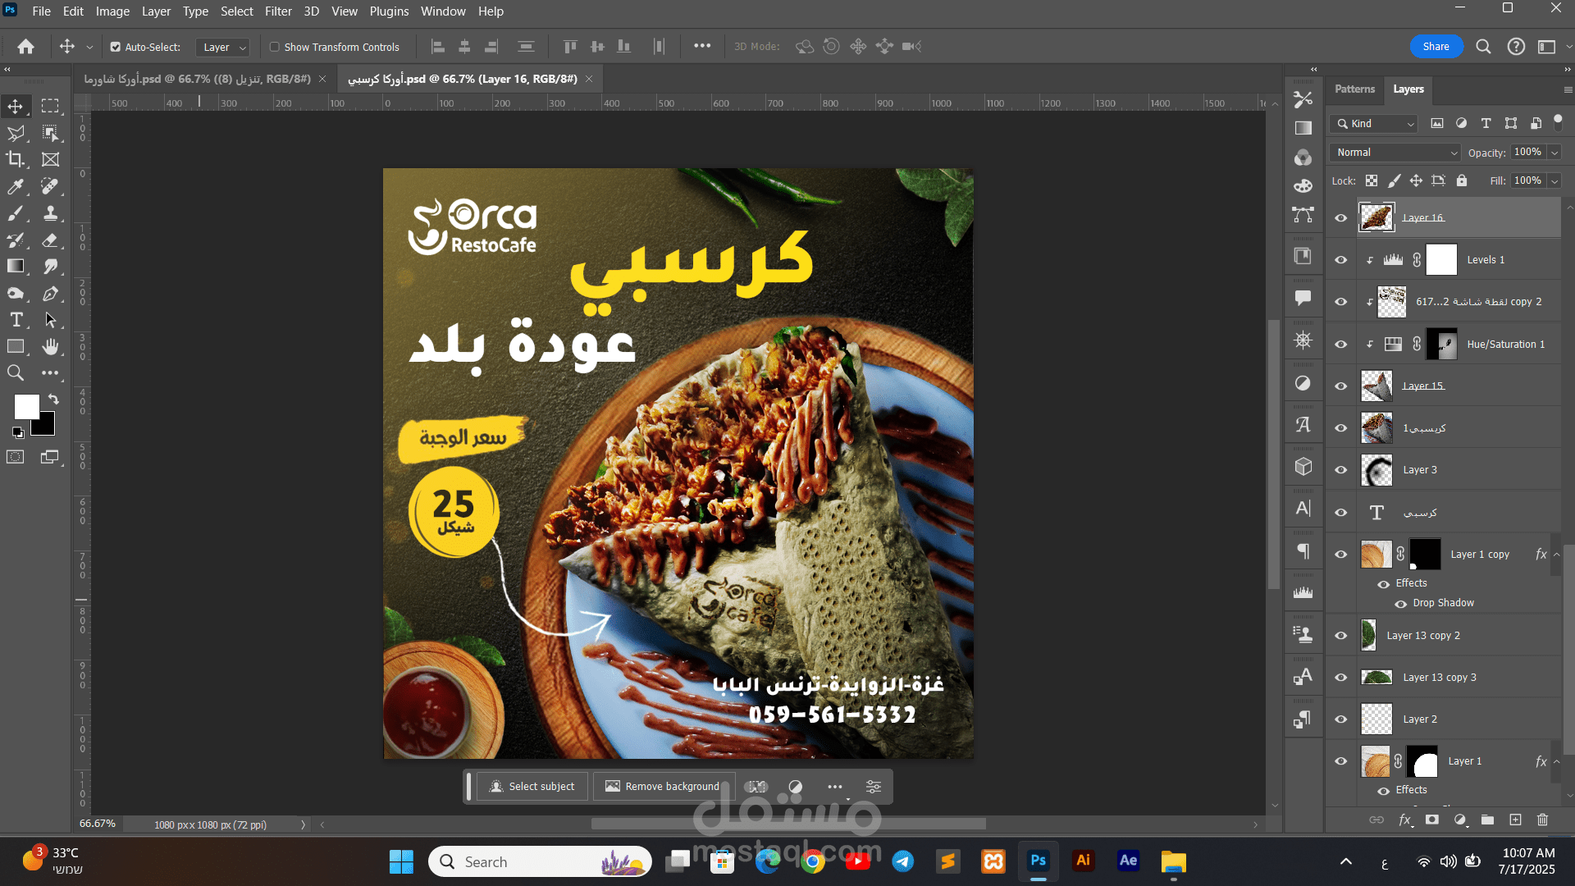Align left edges in options bar
Screen dimensions: 1575x886
(x=437, y=47)
